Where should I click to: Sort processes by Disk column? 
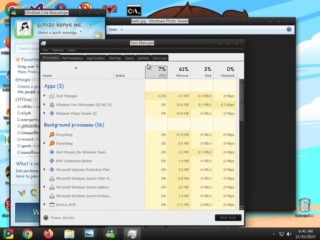[x=202, y=72]
